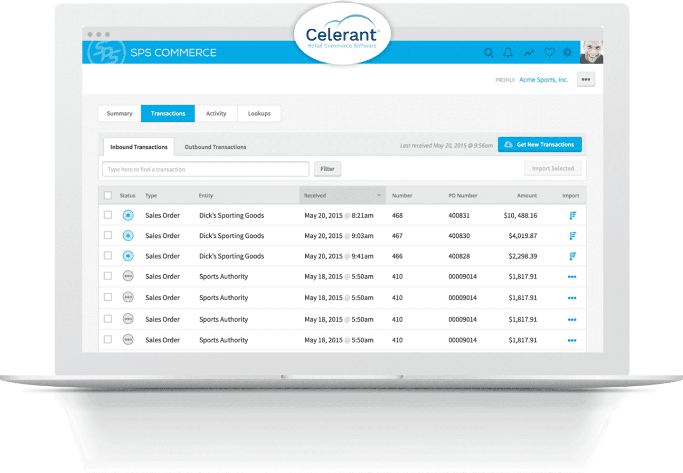Check the last Sports Authority row checkbox
Image resolution: width=683 pixels, height=473 pixels.
108,339
